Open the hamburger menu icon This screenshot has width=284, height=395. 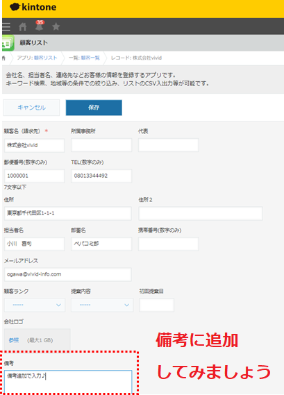6,26
